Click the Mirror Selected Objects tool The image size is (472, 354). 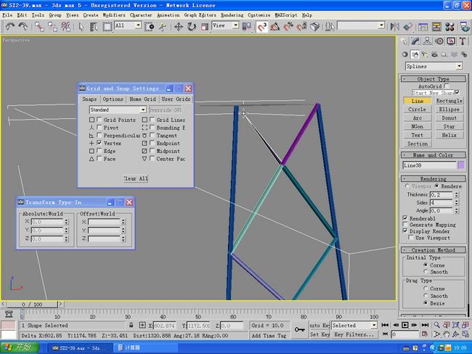[x=394, y=27]
